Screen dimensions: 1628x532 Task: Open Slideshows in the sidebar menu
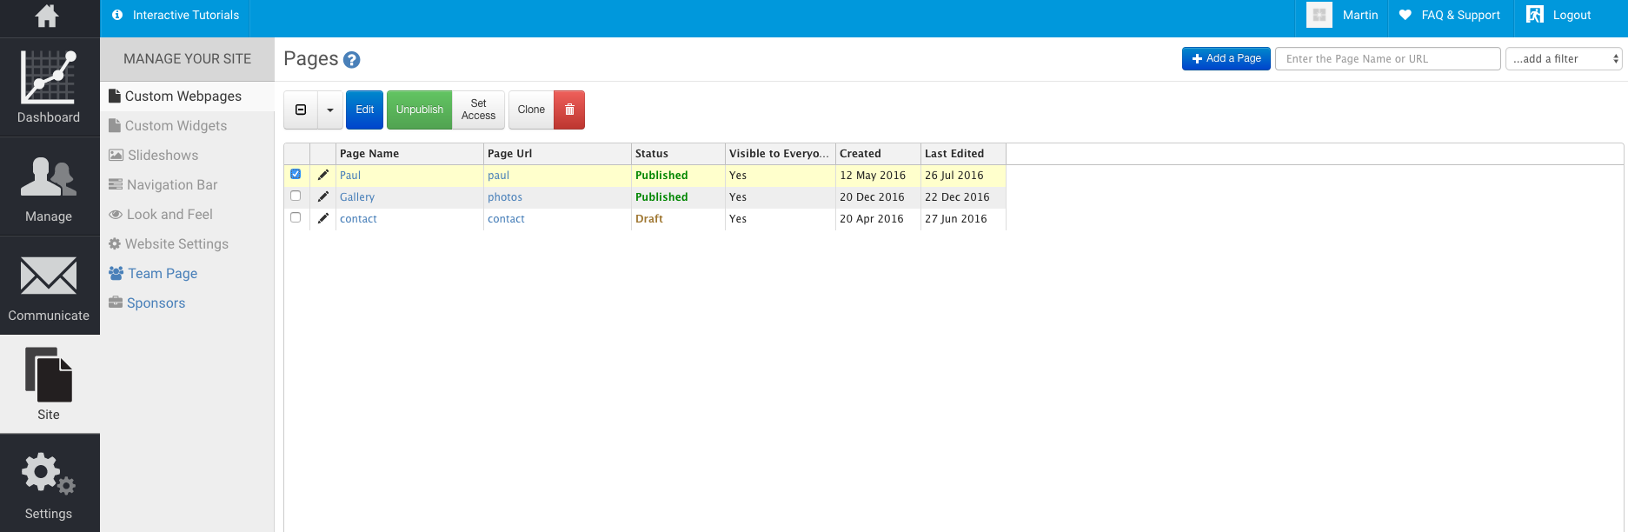coord(163,156)
